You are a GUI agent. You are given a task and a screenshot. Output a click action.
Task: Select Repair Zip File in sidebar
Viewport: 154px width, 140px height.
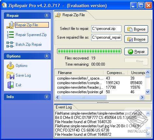[x=32, y=25]
